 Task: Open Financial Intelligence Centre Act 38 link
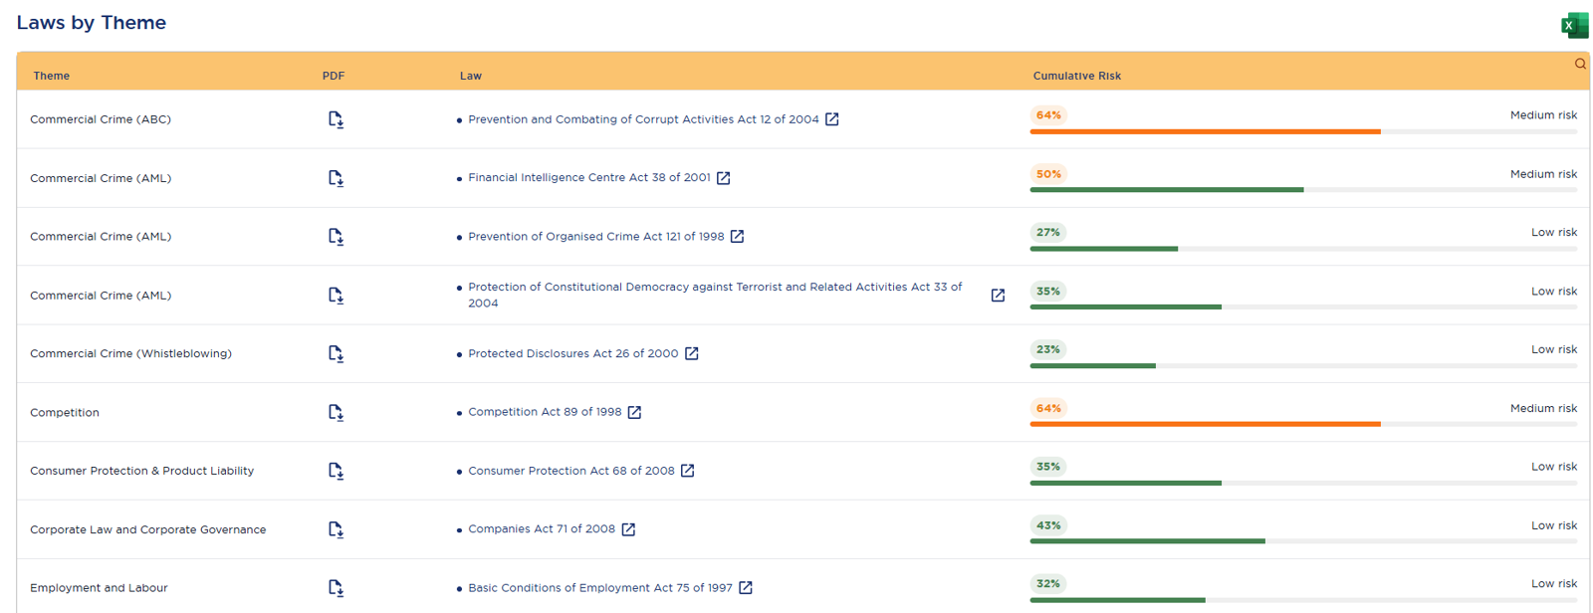[589, 177]
